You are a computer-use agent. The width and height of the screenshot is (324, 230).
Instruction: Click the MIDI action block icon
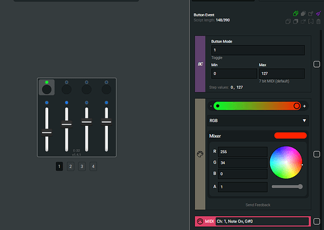tap(200, 221)
